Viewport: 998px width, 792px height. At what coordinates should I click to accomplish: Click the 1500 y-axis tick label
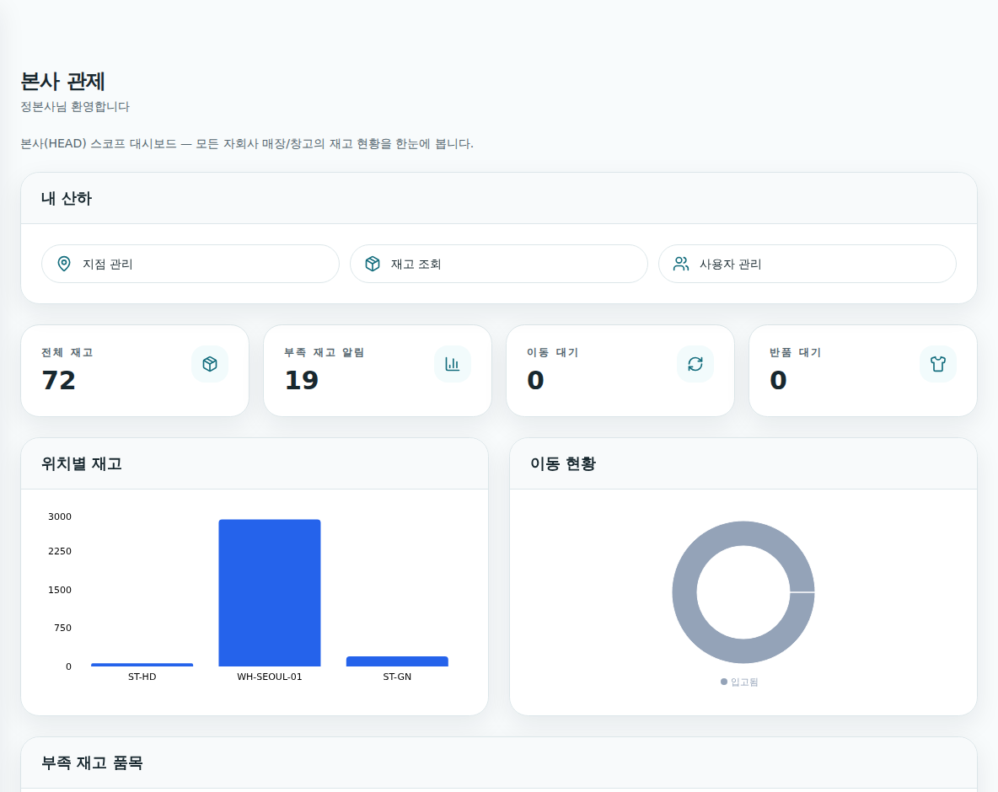[x=60, y=590]
